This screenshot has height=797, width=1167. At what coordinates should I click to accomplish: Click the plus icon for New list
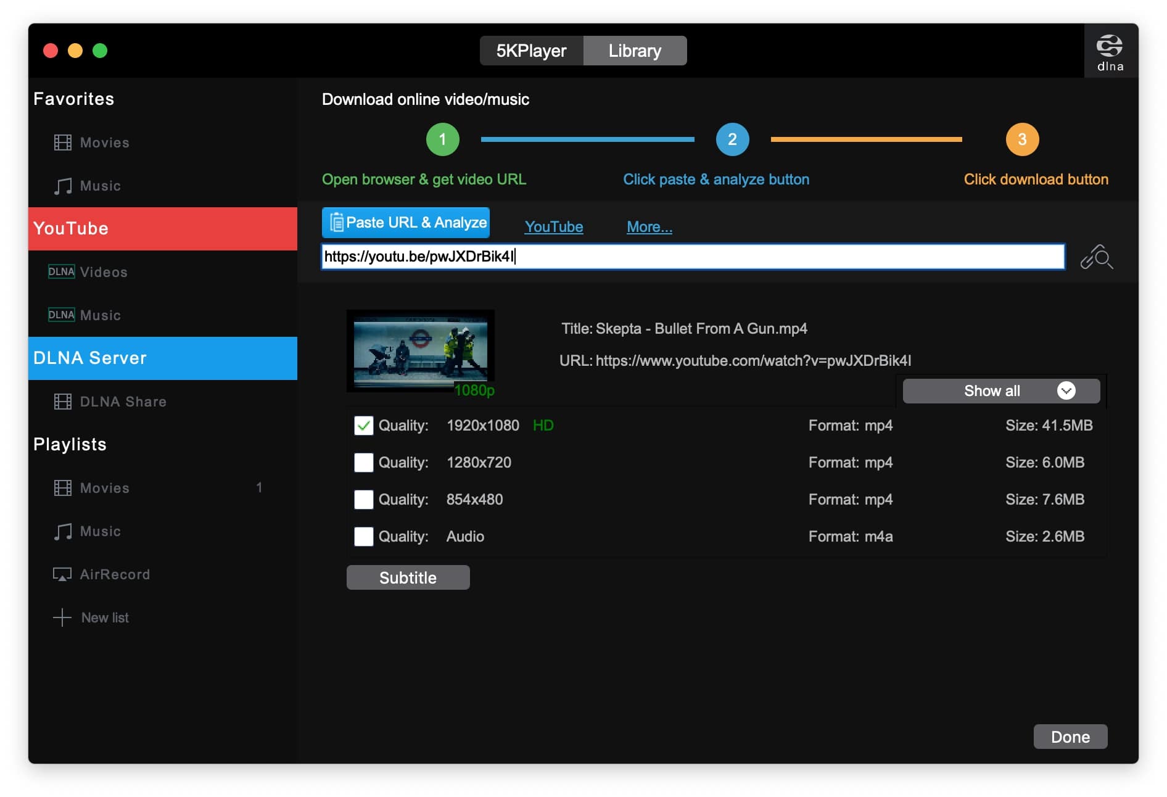[x=62, y=617]
